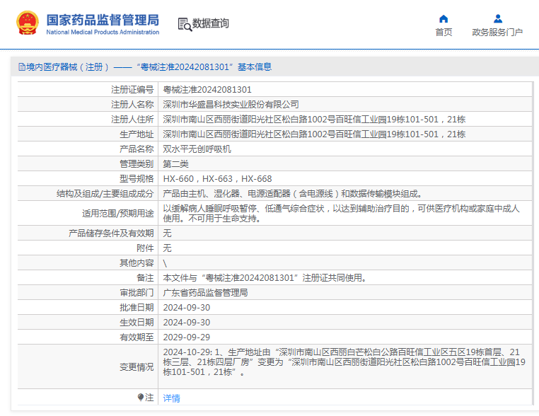Go to 首页 text link
The height and width of the screenshot is (416, 539).
pyautogui.click(x=444, y=33)
